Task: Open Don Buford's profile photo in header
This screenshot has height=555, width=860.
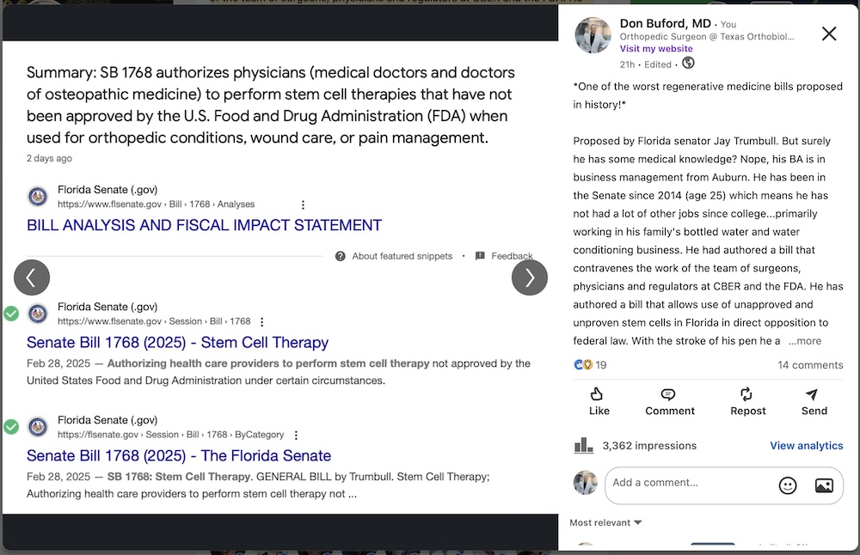Action: click(593, 35)
